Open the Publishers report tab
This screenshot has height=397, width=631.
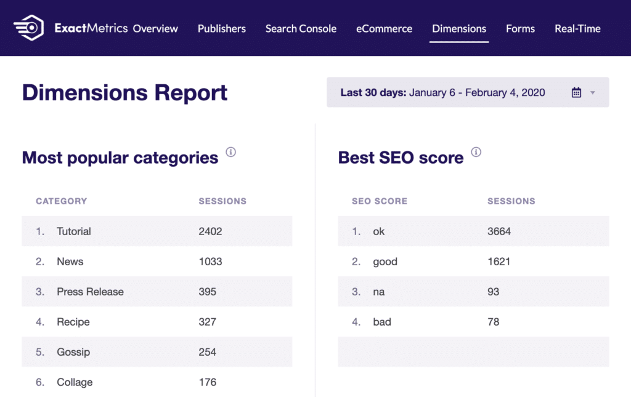(x=221, y=28)
